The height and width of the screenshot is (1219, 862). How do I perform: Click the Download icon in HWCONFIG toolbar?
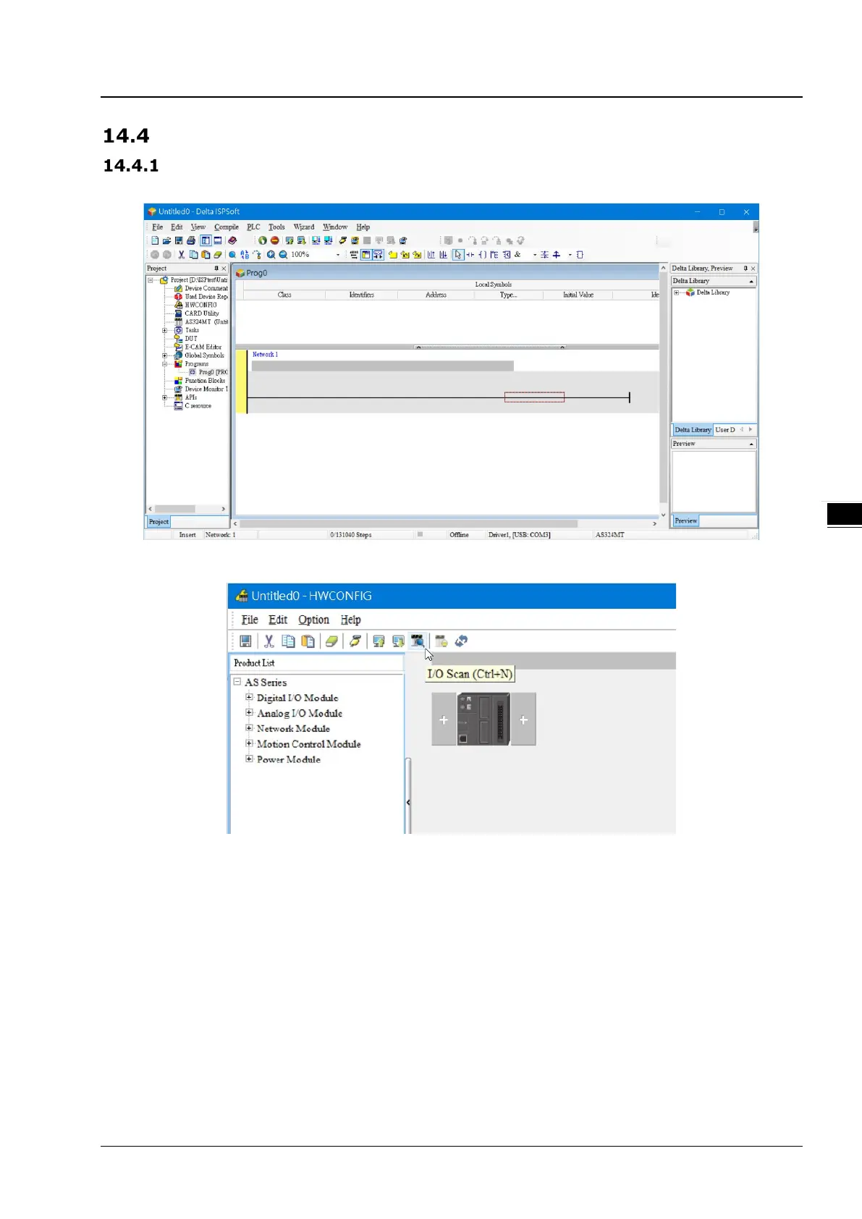397,641
